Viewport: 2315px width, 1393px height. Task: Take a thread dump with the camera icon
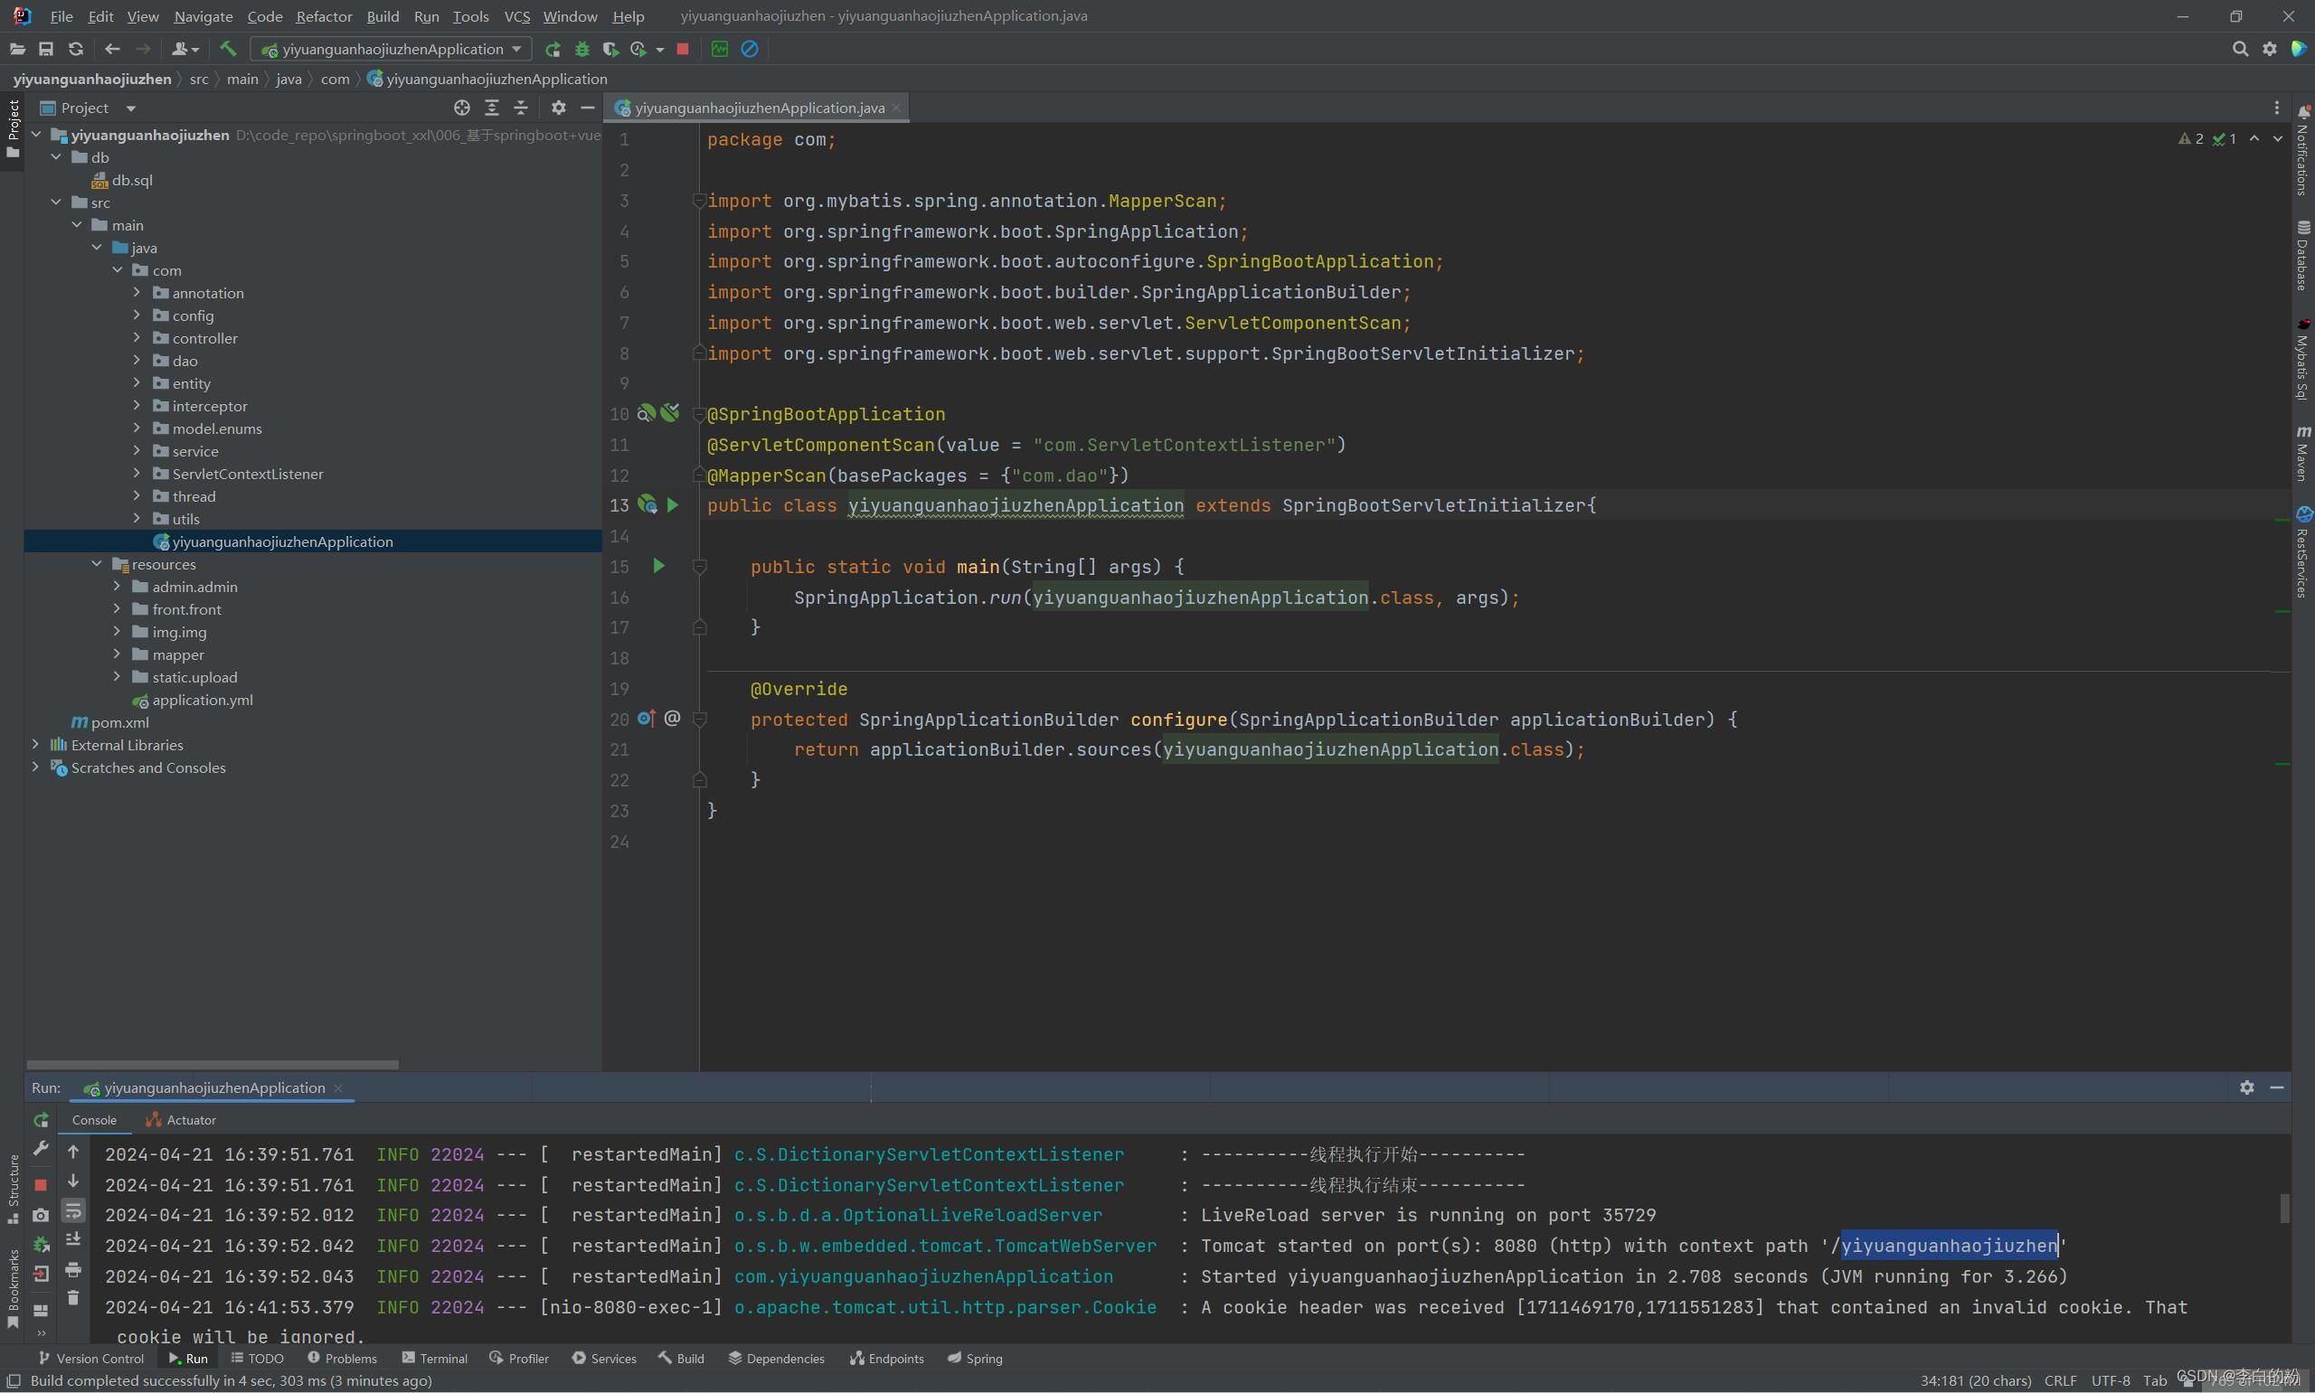pos(42,1214)
